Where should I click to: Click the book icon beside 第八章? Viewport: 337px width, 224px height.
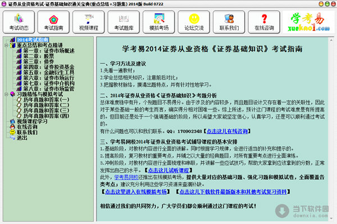point(19,88)
